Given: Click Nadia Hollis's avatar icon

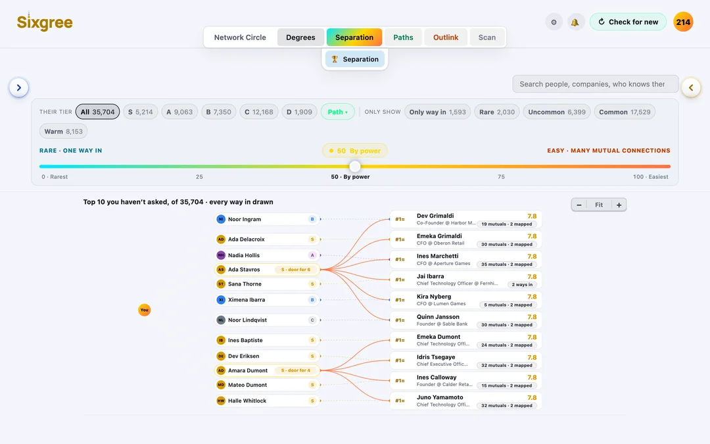Looking at the screenshot, I should tap(220, 255).
